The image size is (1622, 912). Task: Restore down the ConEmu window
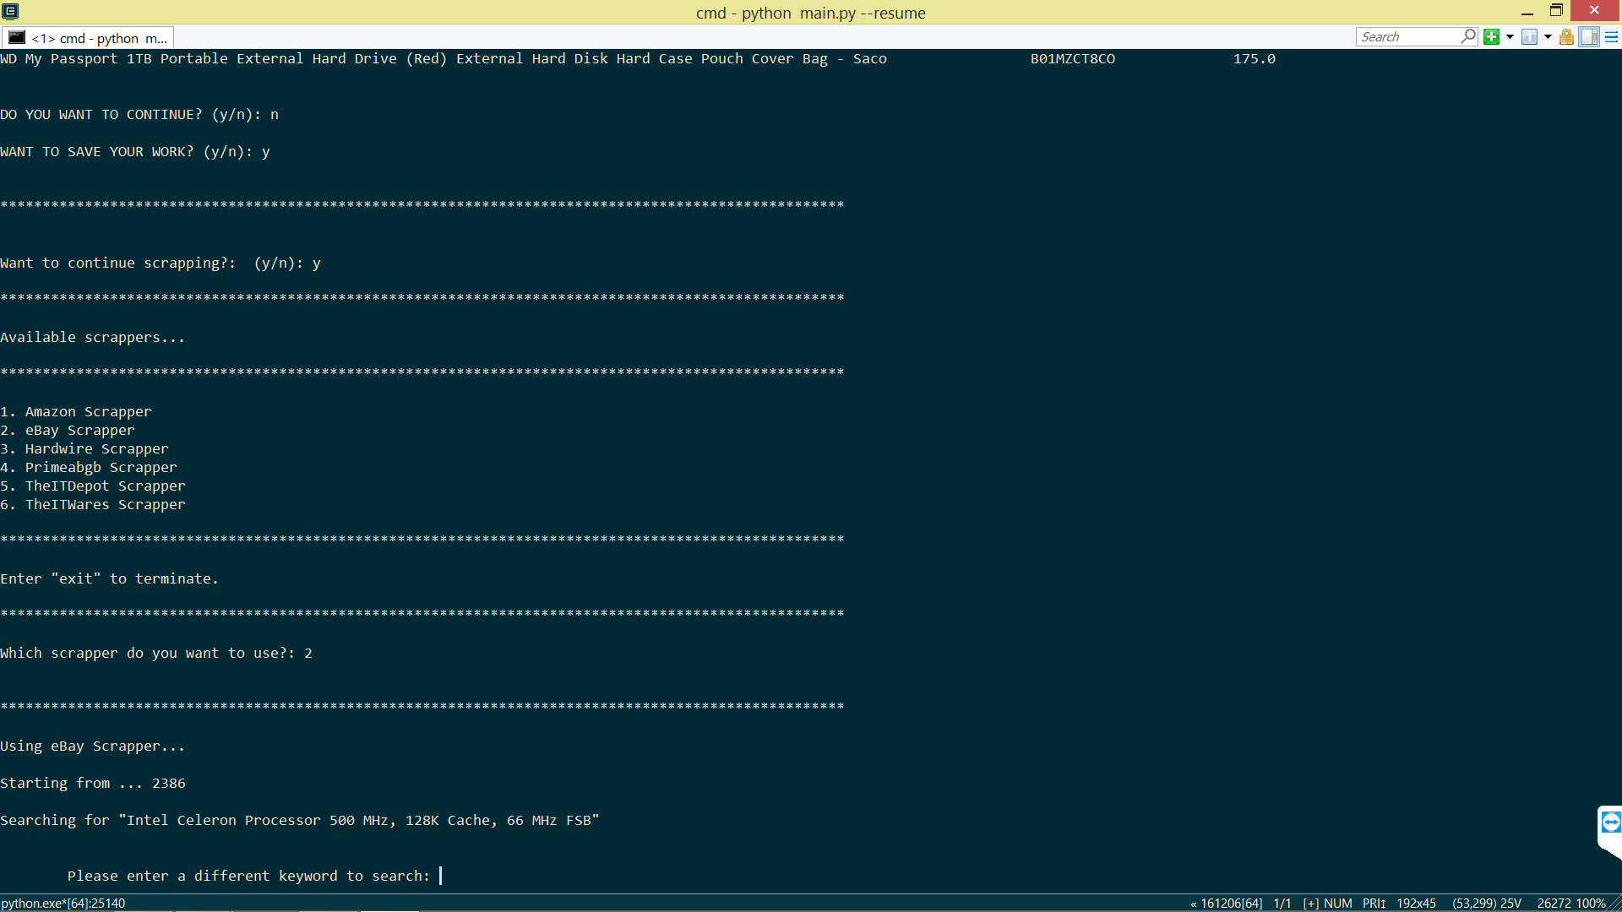[1556, 11]
